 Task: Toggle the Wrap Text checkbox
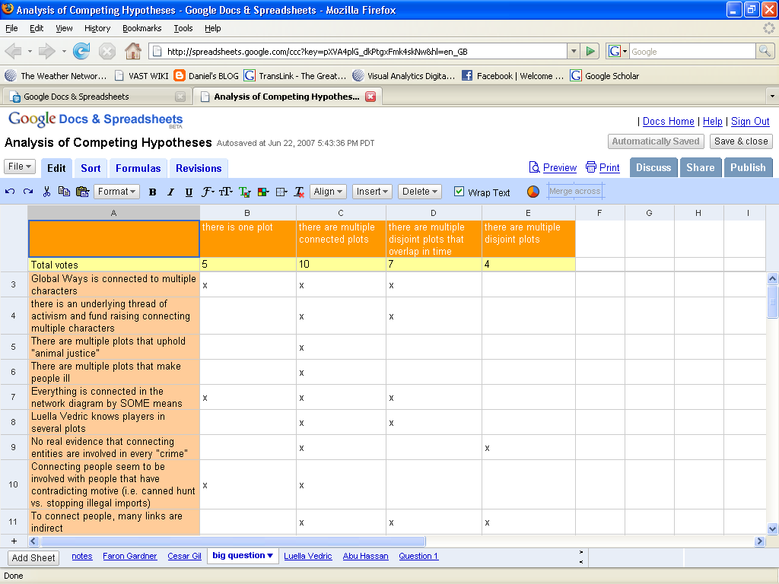point(459,192)
